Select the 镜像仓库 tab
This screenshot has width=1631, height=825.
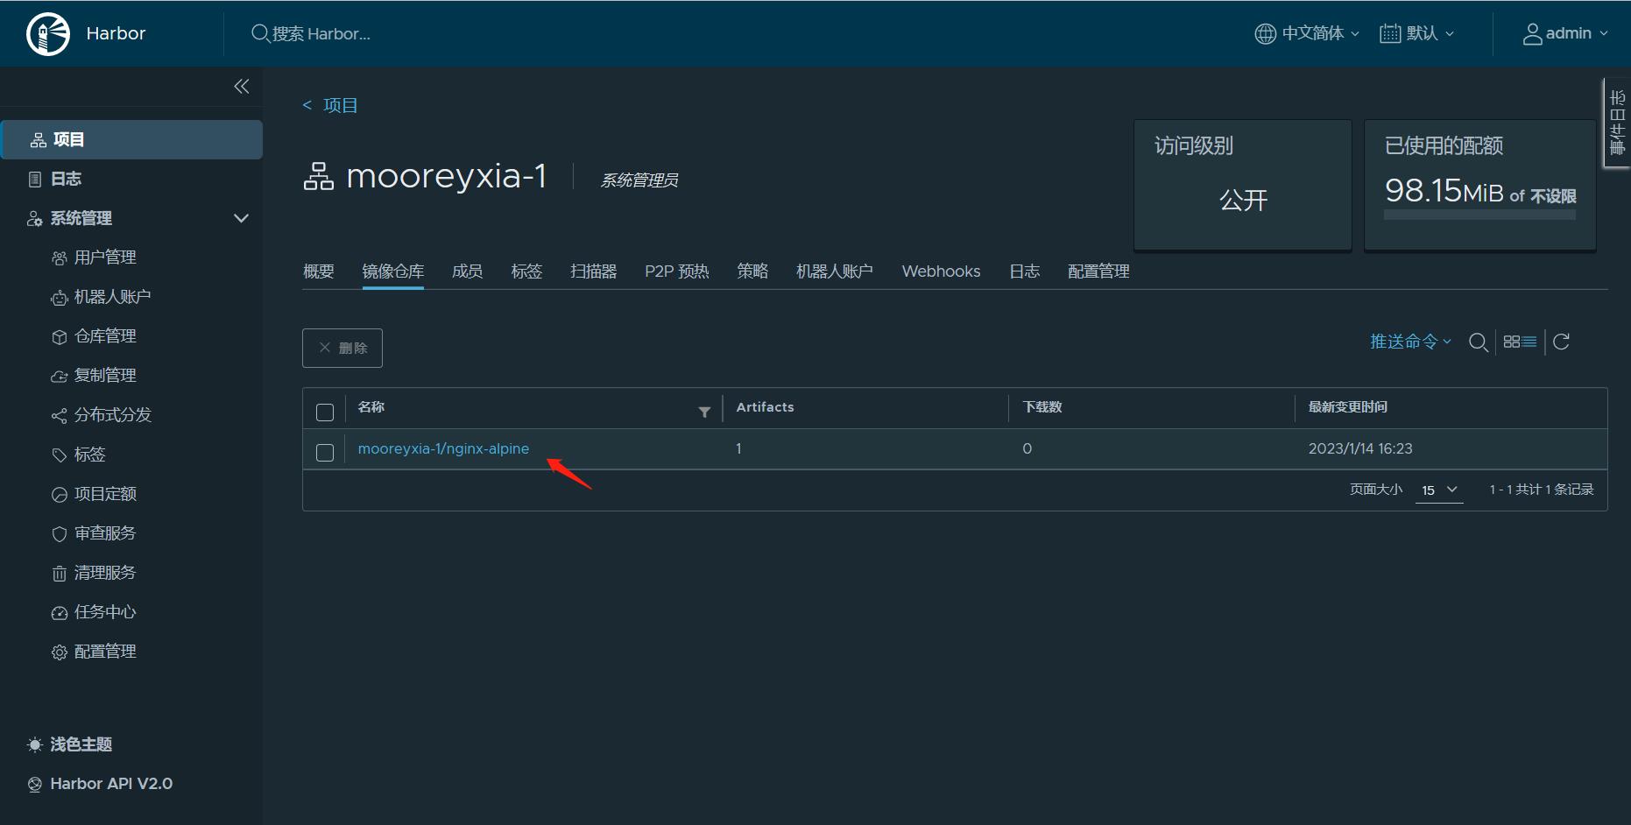[x=393, y=271]
